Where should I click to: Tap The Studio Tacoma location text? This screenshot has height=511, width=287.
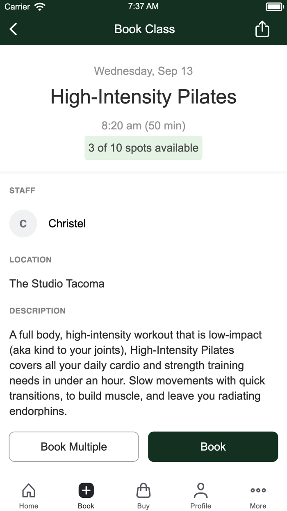coord(57,283)
